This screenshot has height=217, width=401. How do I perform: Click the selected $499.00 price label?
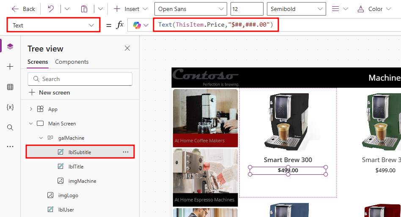point(288,171)
